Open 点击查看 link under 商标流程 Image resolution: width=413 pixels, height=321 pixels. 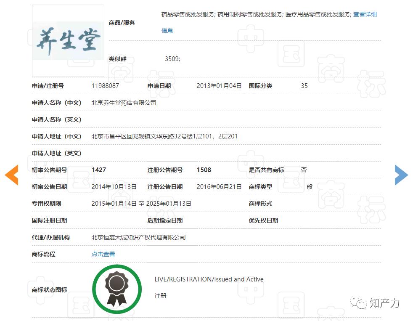pyautogui.click(x=103, y=254)
